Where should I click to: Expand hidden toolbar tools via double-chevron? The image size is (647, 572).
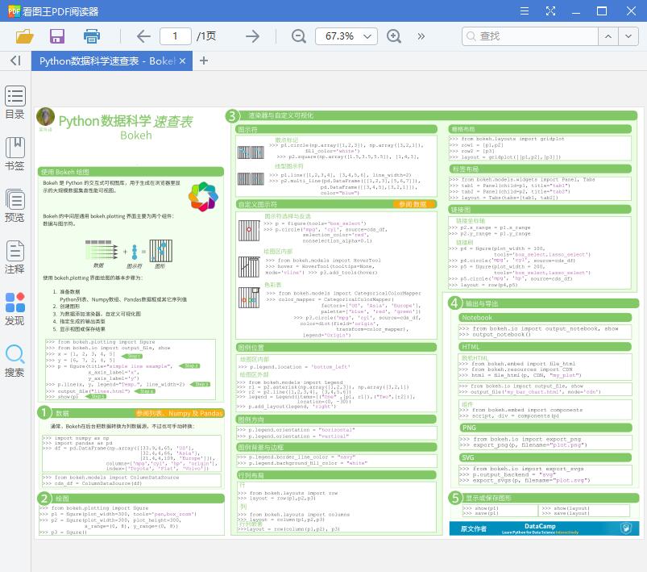(421, 36)
